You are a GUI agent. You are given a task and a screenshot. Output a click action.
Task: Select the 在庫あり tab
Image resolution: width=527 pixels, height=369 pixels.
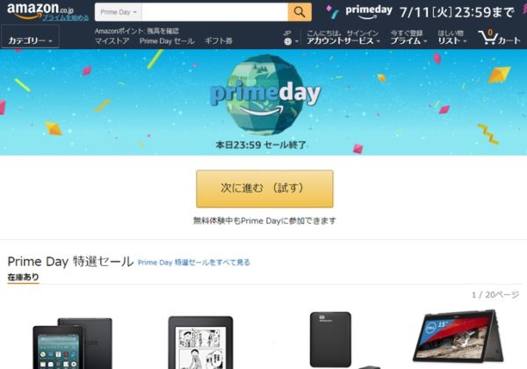[x=23, y=278]
